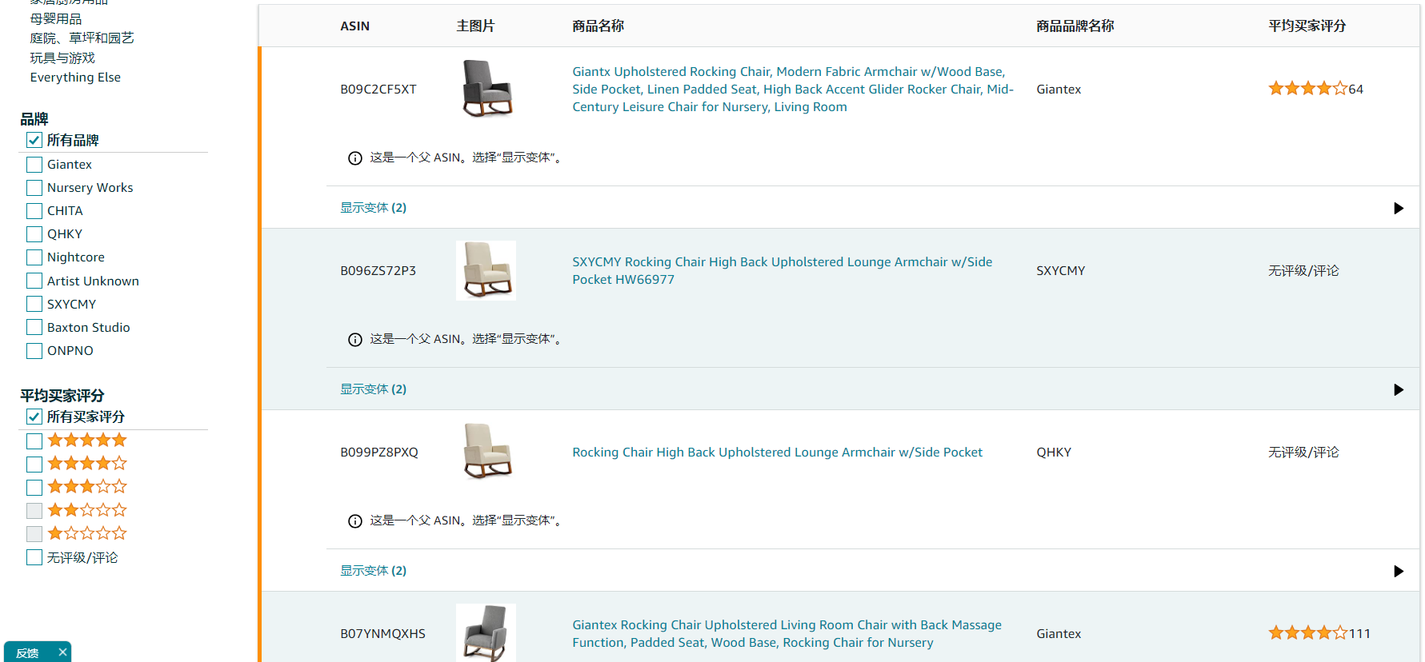The image size is (1425, 662).
Task: Expand variants arrow for the B096ZS72P3 row
Action: tap(1399, 389)
